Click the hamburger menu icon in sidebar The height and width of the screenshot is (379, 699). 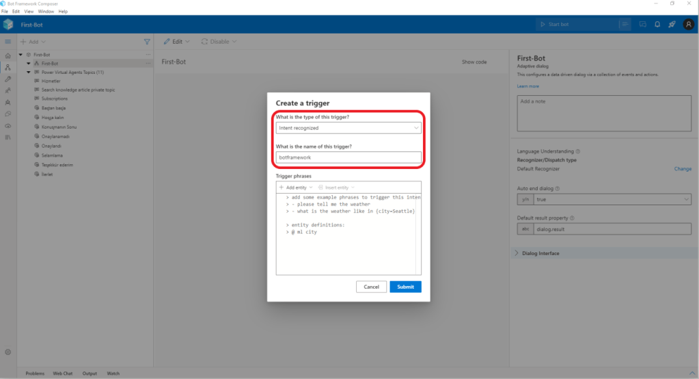pos(8,42)
